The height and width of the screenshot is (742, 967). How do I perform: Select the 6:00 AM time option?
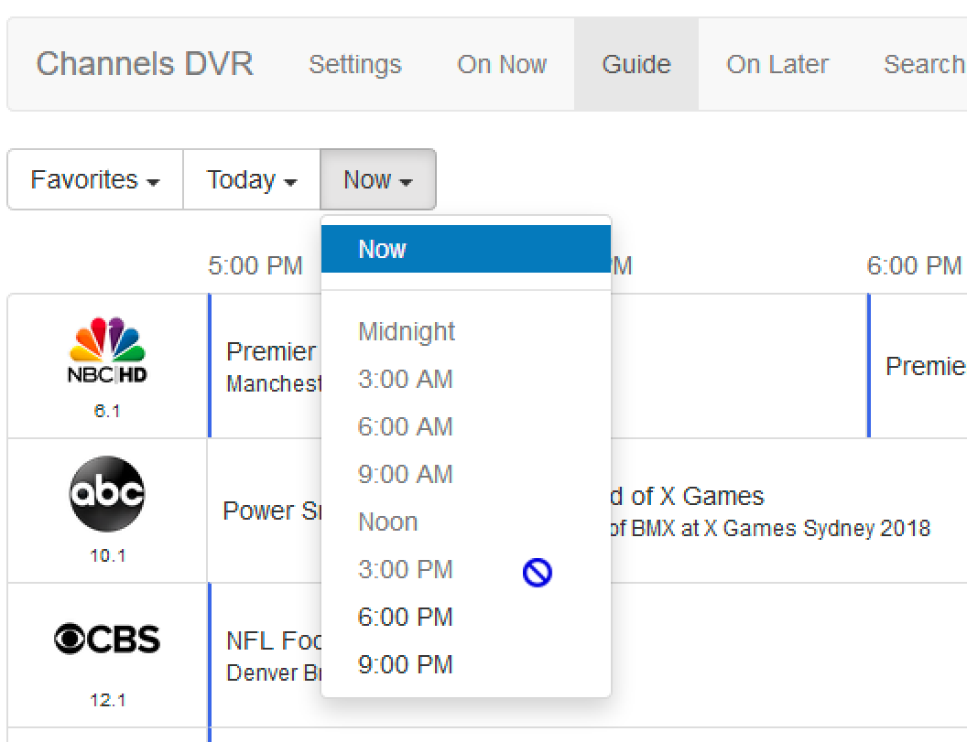click(406, 426)
